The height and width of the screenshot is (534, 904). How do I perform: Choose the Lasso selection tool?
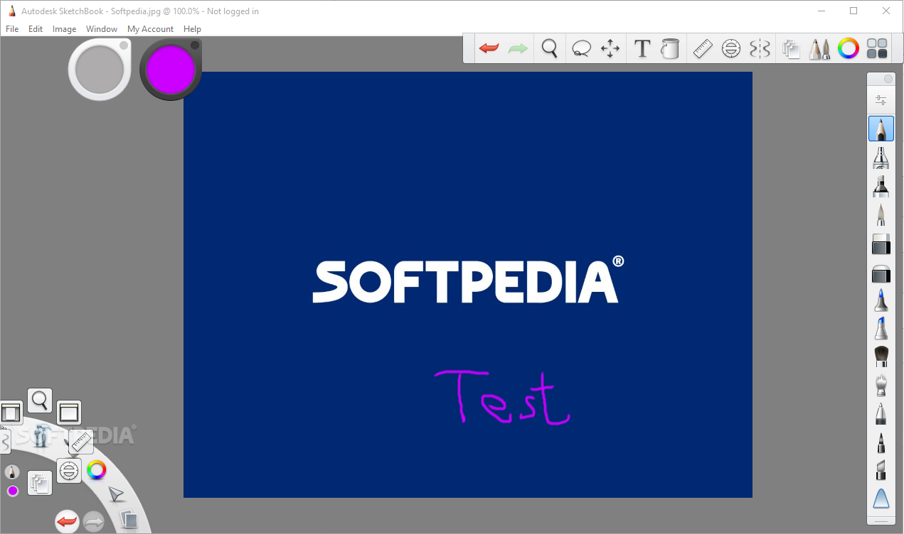[x=581, y=48]
